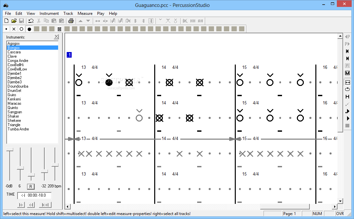Click the HH toolbar icon
The height and width of the screenshot is (219, 354).
(193, 21)
